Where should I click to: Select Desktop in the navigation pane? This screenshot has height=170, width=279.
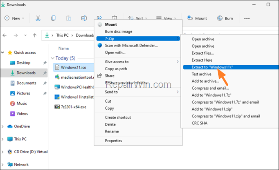pos(23,63)
